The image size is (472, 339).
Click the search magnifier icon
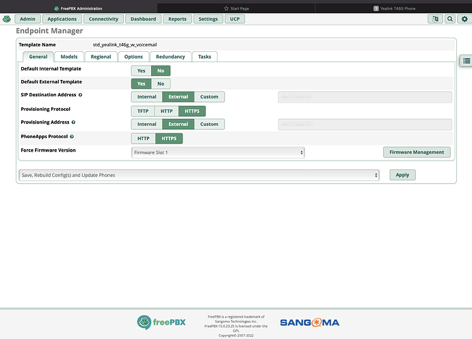[x=450, y=19]
